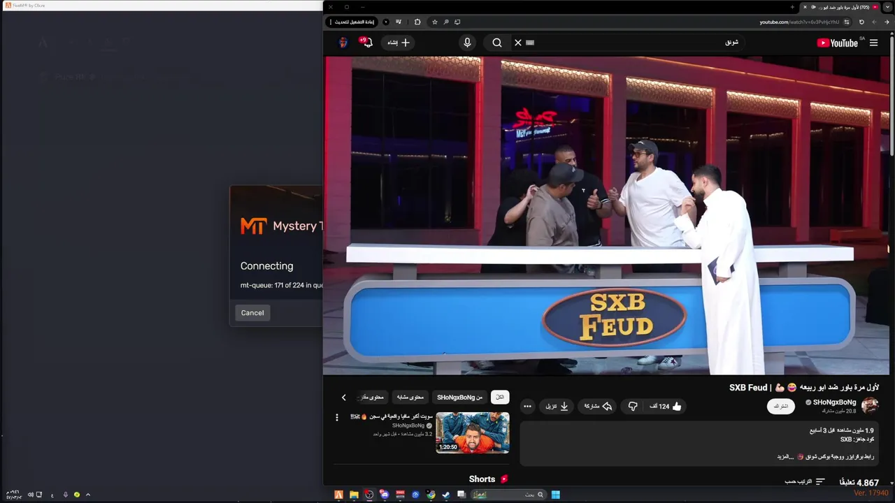This screenshot has width=895, height=503.
Task: Open YouTube notifications bell
Action: [x=366, y=43]
